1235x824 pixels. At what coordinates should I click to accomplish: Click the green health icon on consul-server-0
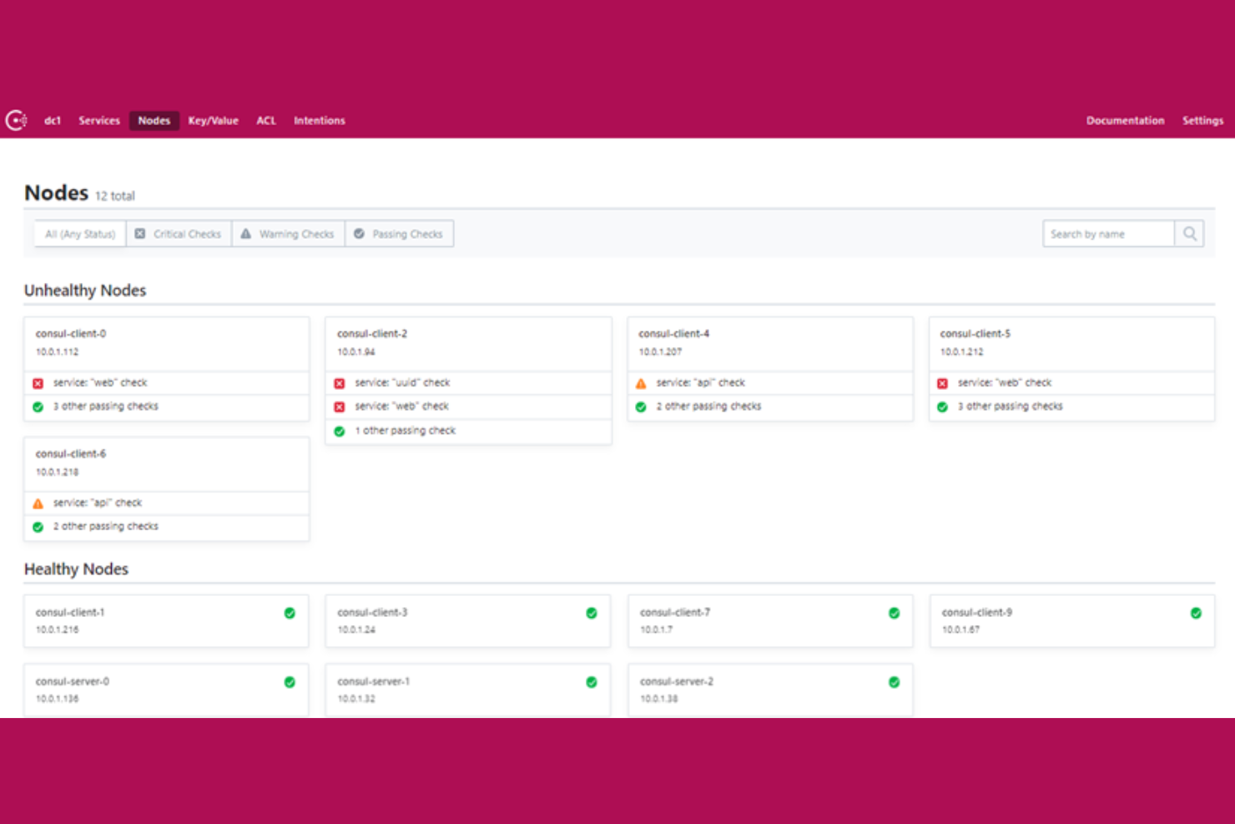coord(290,681)
